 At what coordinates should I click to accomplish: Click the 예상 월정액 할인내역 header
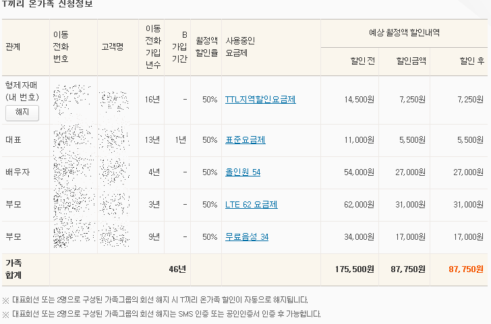pos(404,32)
